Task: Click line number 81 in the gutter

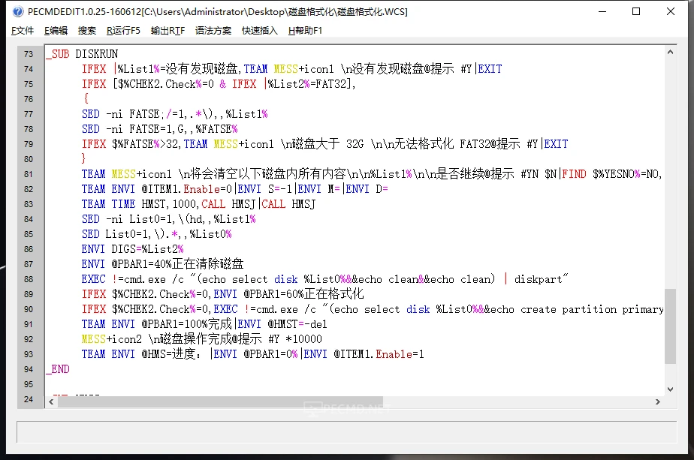Action: click(x=29, y=174)
